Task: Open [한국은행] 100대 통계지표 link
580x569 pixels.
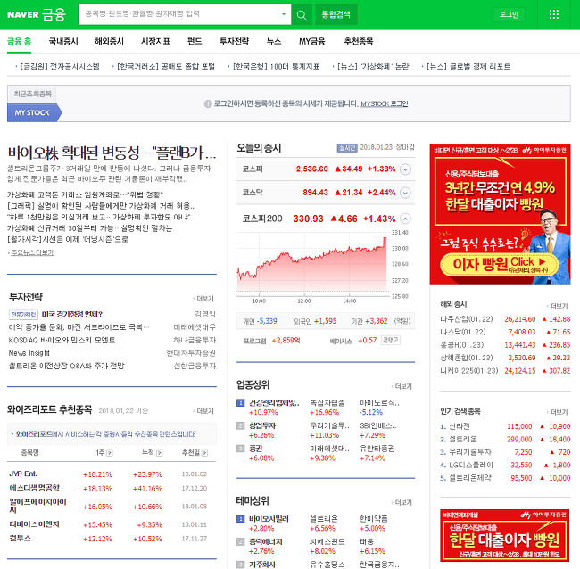Action: tap(276, 67)
